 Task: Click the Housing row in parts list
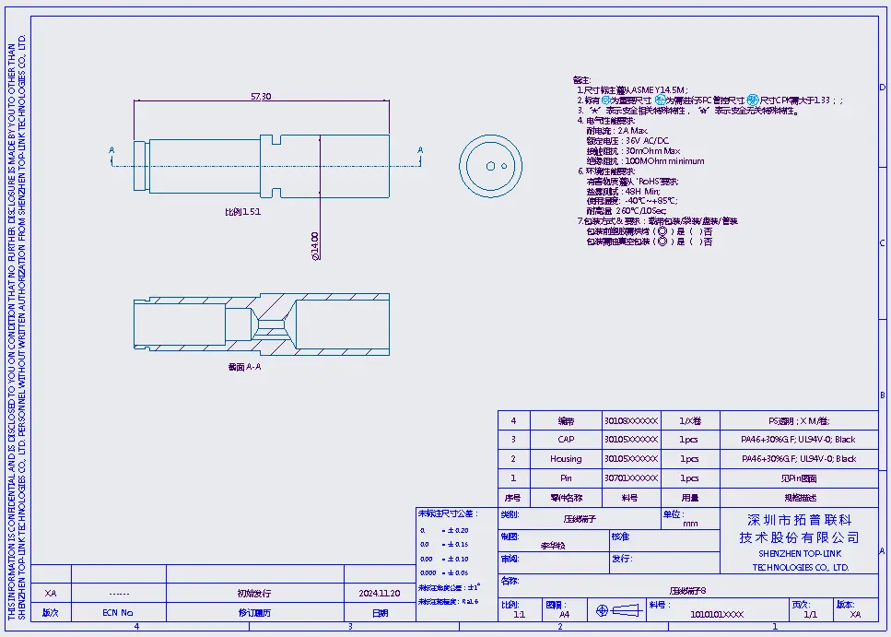(x=566, y=458)
